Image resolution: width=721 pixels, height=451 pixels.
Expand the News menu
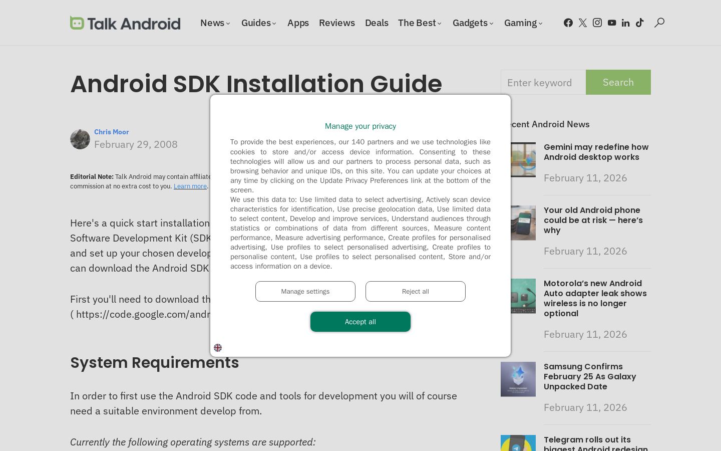[215, 23]
